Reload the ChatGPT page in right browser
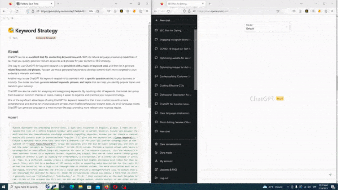The image size is (338, 190). click(x=168, y=11)
